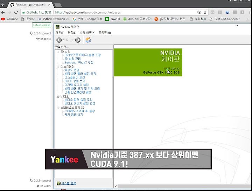252x191 pixels.
Task: Select the Releases tpruvot/ccminer browser tab
Action: click(30, 5)
